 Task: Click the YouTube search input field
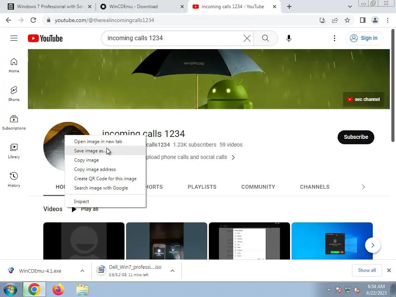click(x=174, y=38)
